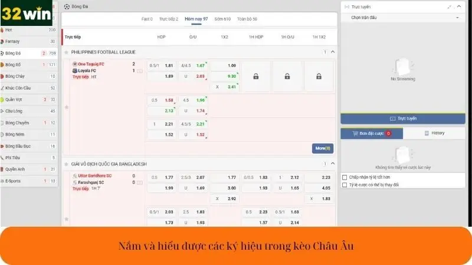Open Uttar Baridhara SC team name
This screenshot has width=472, height=265.
tap(94, 175)
